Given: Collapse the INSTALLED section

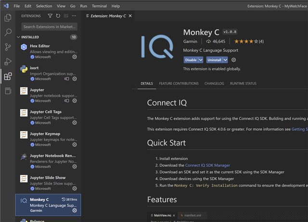Looking at the screenshot, I should click(x=18, y=37).
